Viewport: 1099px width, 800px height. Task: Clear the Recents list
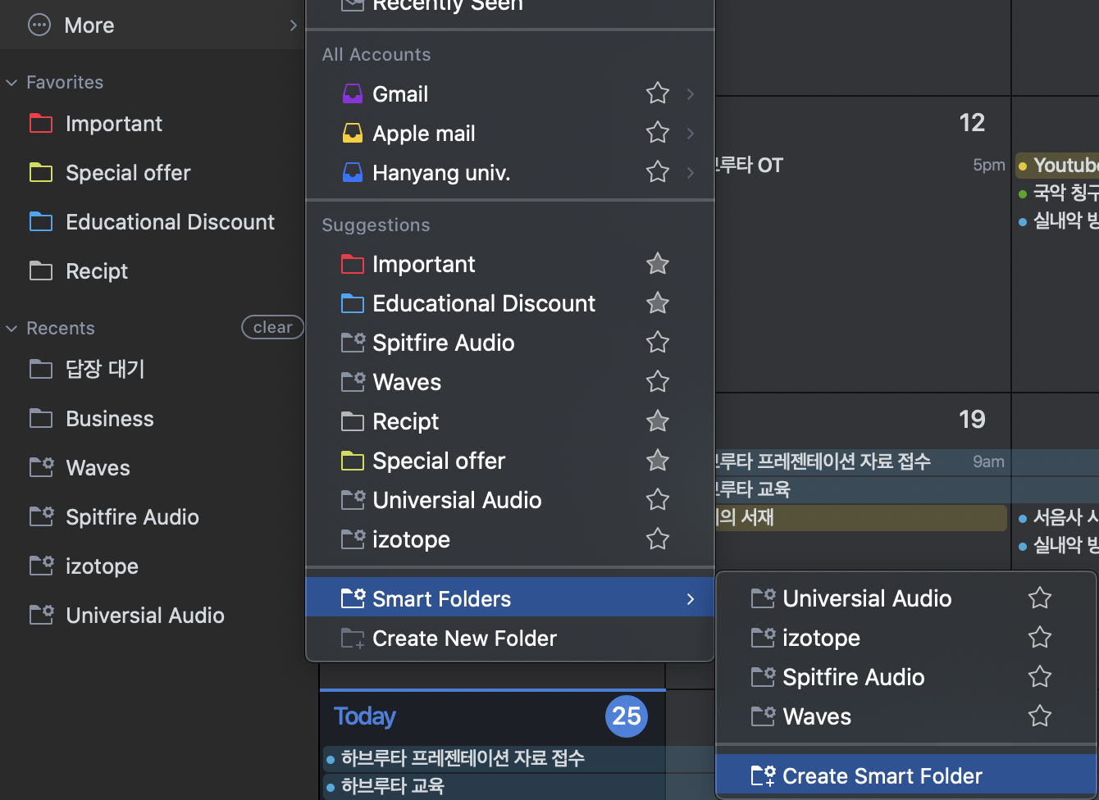click(272, 327)
